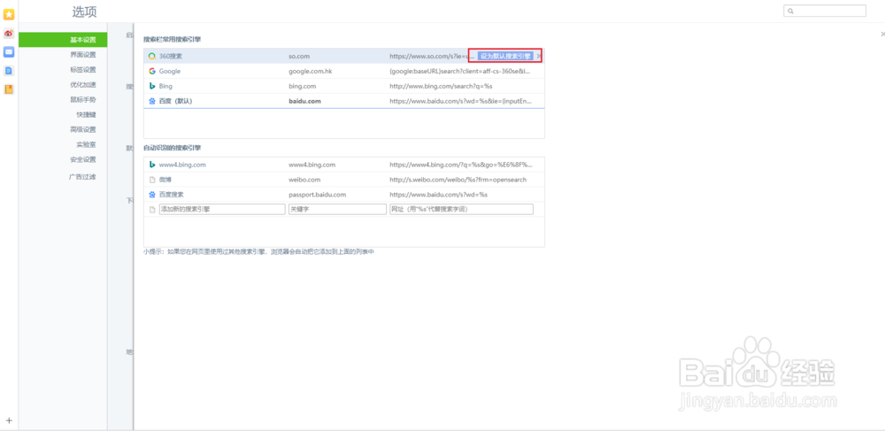Screen dimensions: 885x431
Task: Click the weibo.com keyword cell
Action: click(304, 180)
